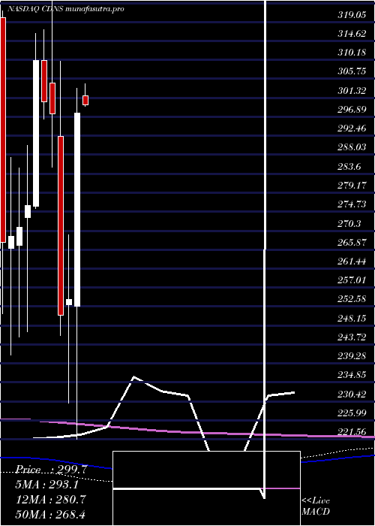Click the 301.32 price axis label
The image size is (375, 526).
352,90
